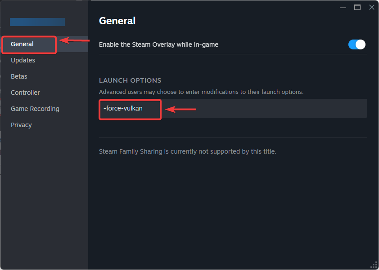Click the red arrow pointing at General
This screenshot has height=270, width=379.
(74, 41)
